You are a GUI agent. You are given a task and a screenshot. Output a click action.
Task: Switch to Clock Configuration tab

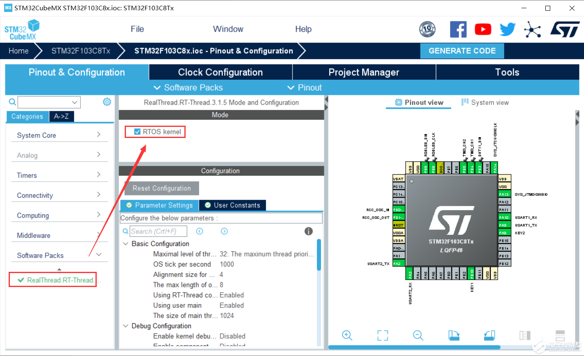pyautogui.click(x=221, y=72)
